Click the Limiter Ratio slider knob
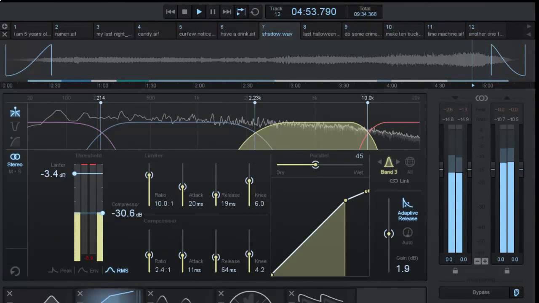This screenshot has width=539, height=303. [x=149, y=175]
